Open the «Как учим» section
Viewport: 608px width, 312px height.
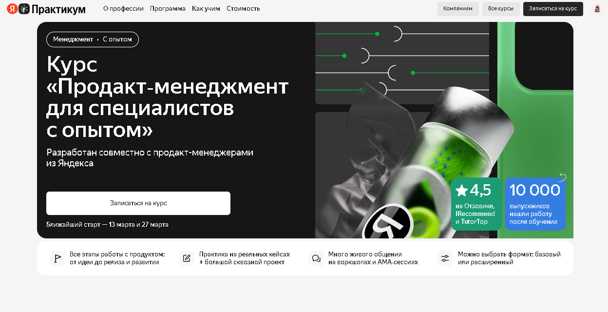coord(206,9)
